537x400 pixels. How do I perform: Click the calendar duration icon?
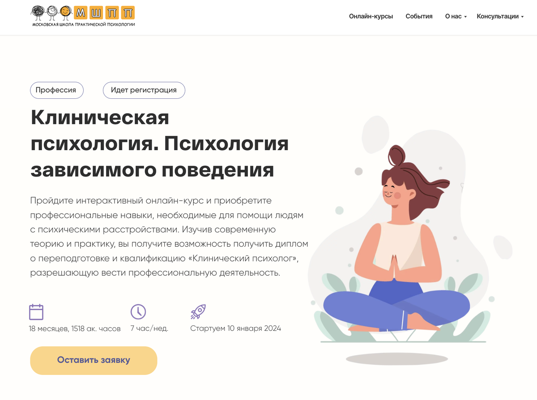pos(36,312)
